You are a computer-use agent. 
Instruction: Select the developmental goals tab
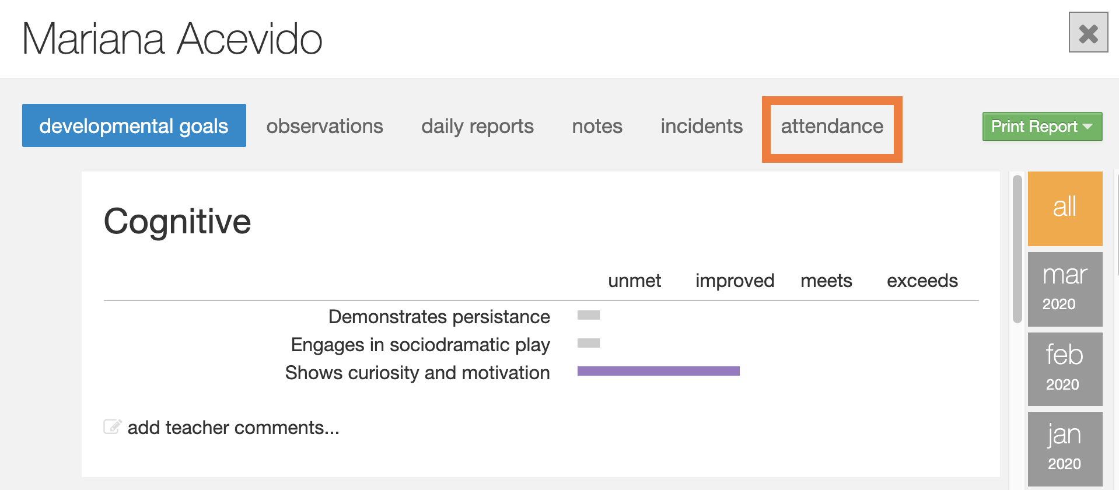click(x=134, y=126)
